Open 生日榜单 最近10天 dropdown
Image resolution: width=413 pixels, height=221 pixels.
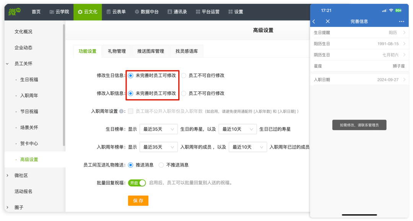pyautogui.click(x=237, y=129)
